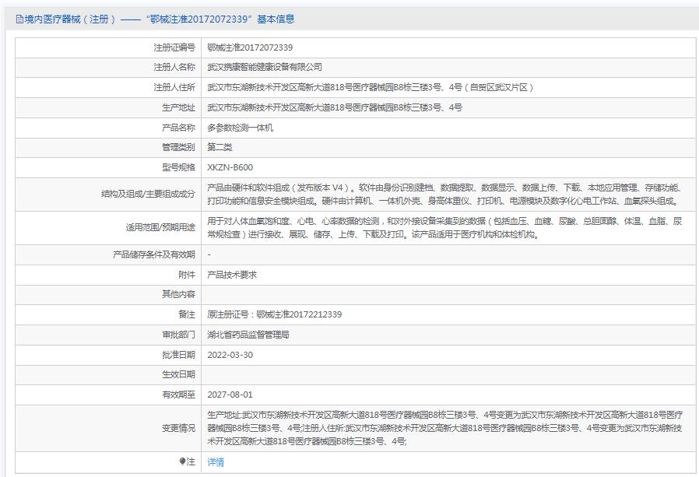Click the management category value 第二类
The width and height of the screenshot is (699, 477).
click(220, 147)
